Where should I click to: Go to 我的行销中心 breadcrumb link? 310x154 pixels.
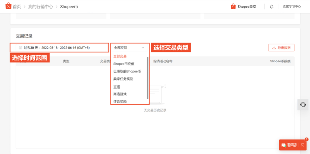click(x=40, y=7)
